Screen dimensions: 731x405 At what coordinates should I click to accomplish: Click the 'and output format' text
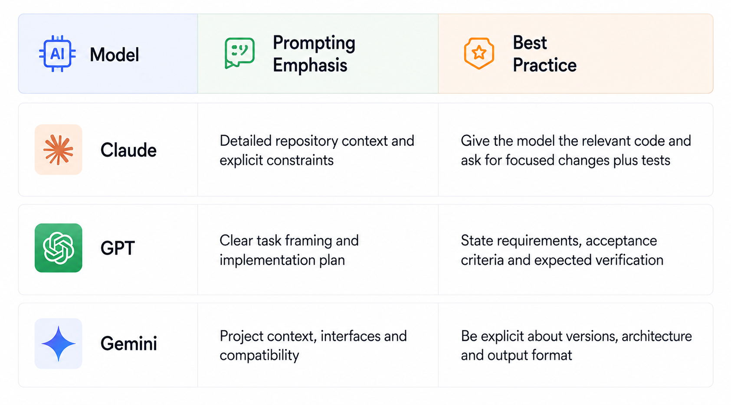(x=516, y=355)
